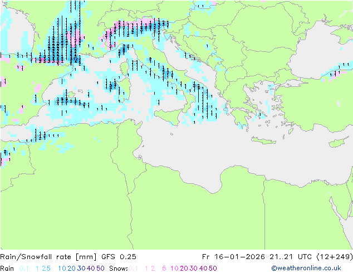
Task: Click the 'Rain' legend label
Action: click(7, 269)
